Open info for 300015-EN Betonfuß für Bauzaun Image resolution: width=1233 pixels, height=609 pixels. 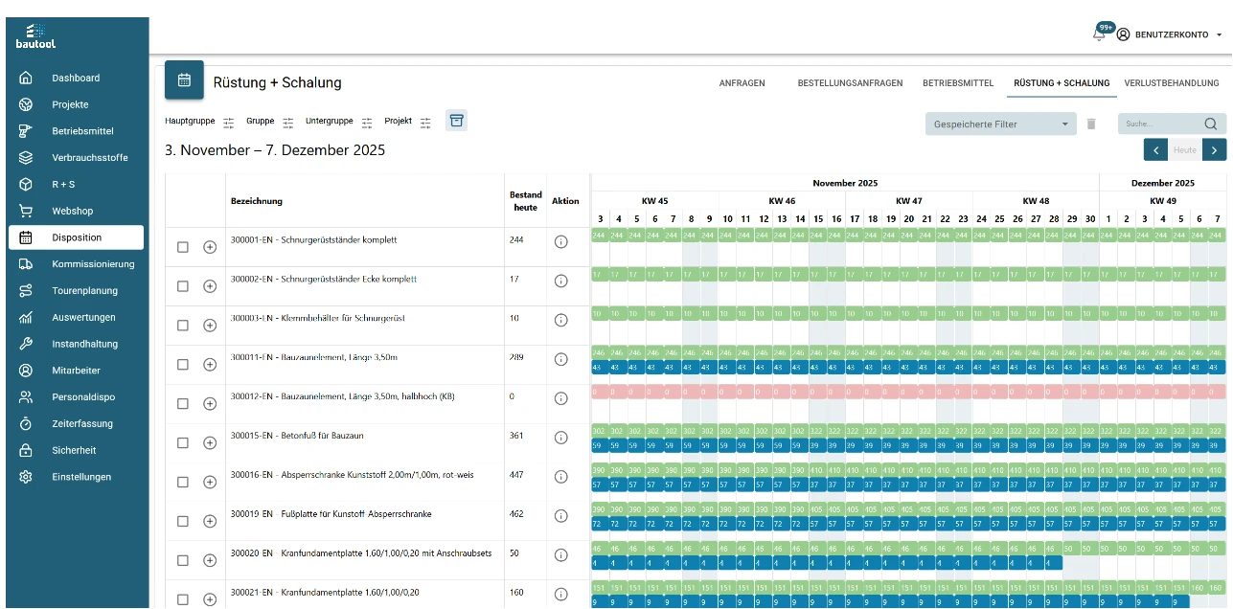point(561,438)
